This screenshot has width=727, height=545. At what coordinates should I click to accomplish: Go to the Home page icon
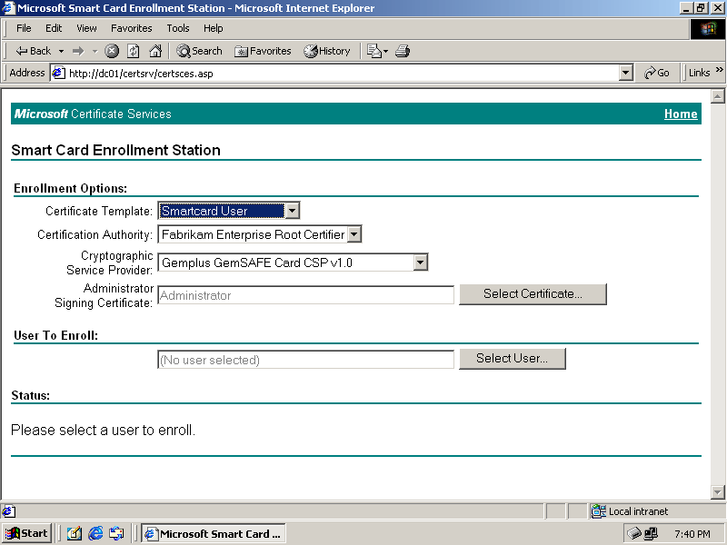pos(155,51)
